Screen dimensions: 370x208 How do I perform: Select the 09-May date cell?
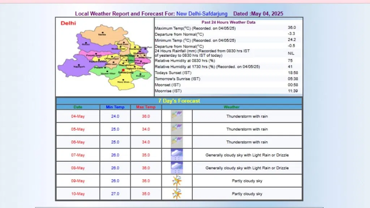78,181
